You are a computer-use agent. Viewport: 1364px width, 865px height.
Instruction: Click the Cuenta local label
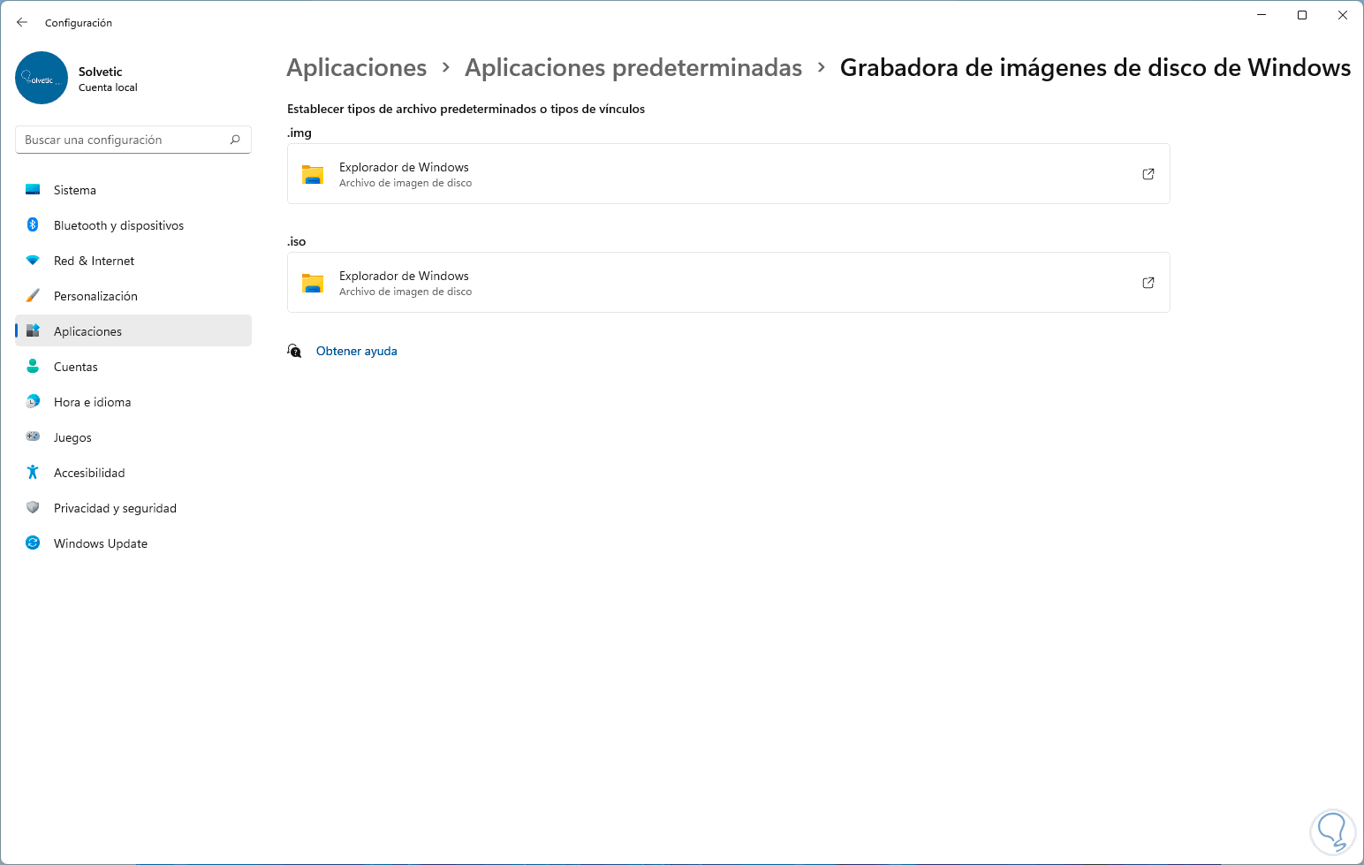pyautogui.click(x=108, y=87)
